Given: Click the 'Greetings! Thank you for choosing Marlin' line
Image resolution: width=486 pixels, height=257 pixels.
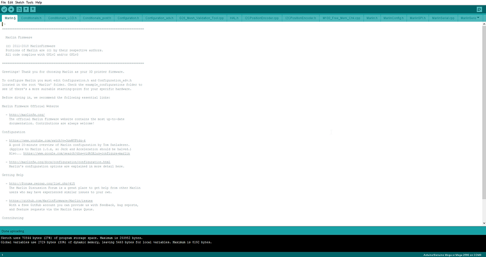Looking at the screenshot, I should 63,72.
